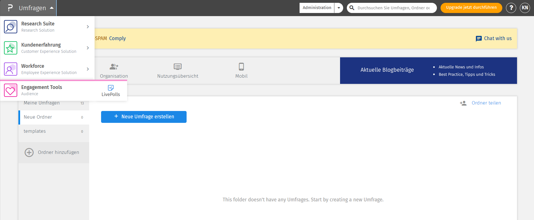534x220 pixels.
Task: Click Ordner hinzufügen button
Action: pyautogui.click(x=54, y=153)
